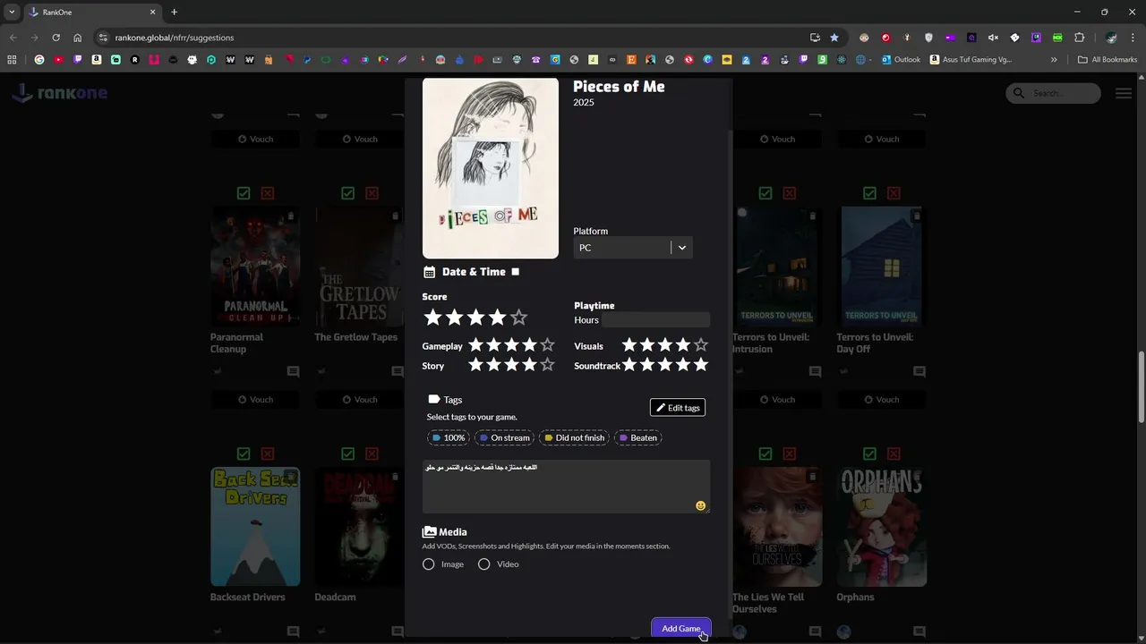Select the Video media radio button
Viewport: 1146px width, 644px height.
pos(484,564)
